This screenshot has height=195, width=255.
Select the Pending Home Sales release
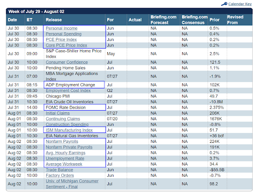pos(65,68)
